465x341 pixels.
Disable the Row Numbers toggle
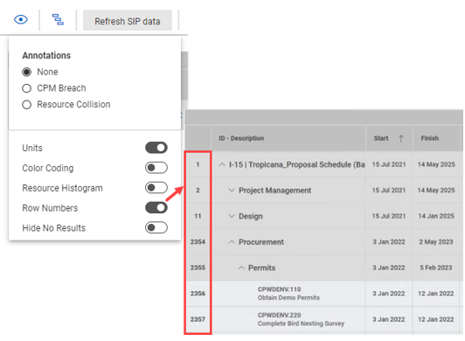(156, 208)
